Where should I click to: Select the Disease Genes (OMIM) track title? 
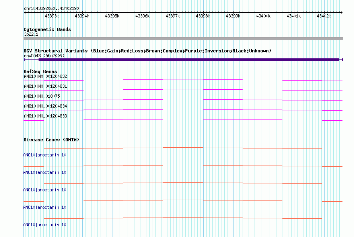[51, 140]
